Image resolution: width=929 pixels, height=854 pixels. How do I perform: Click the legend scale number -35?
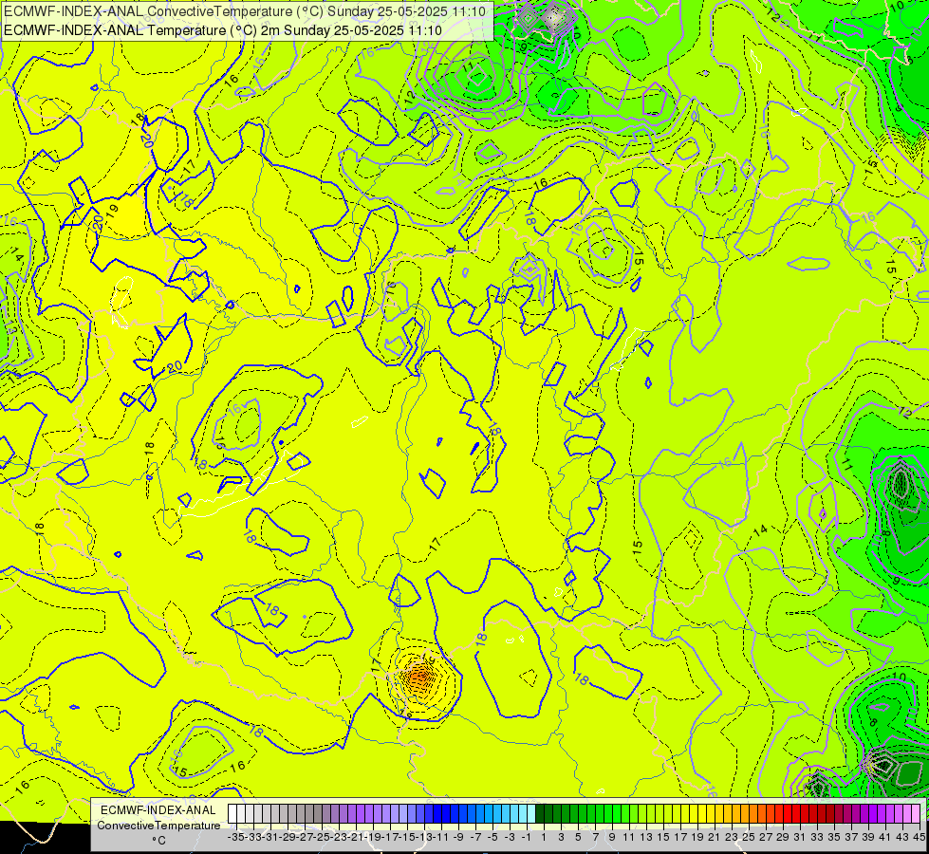(236, 837)
